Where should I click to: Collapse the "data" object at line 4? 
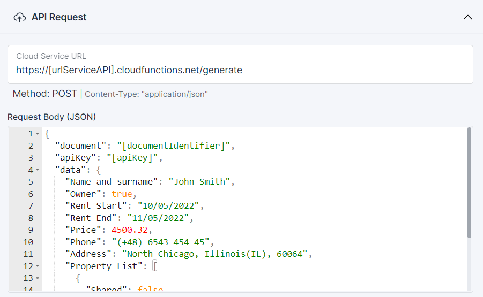38,170
